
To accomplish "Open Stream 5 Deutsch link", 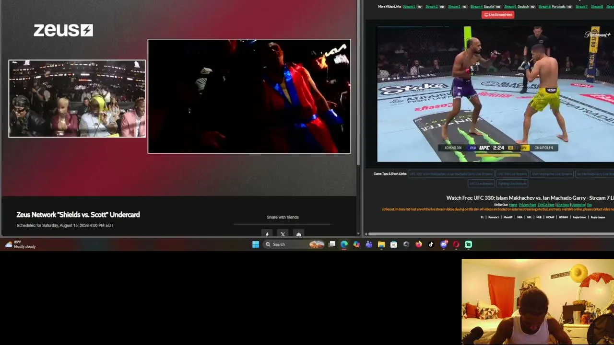I will click(517, 7).
